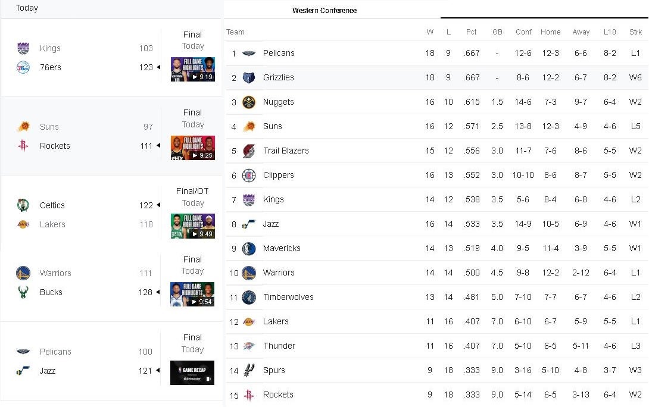Viewport: 649px width, 407px height.
Task: Open the Timberwolves team page link
Action: (288, 297)
